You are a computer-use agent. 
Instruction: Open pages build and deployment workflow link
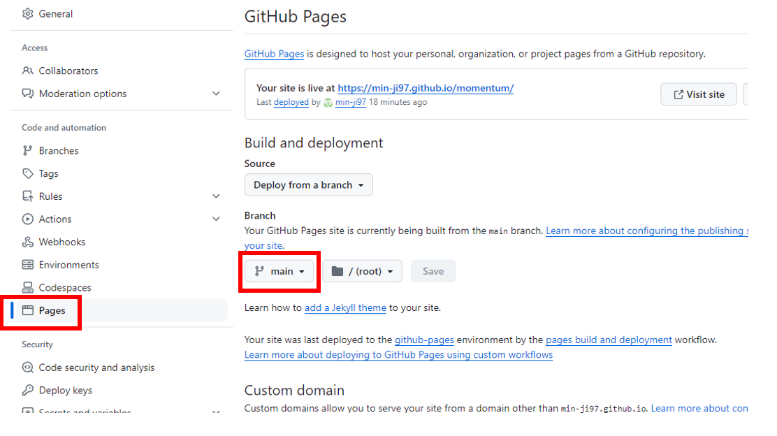click(609, 340)
